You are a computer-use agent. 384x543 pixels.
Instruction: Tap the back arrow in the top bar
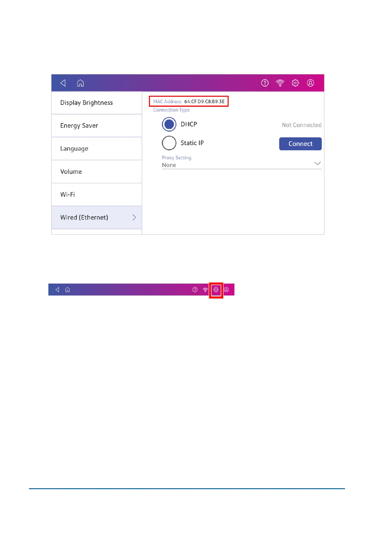pos(63,83)
